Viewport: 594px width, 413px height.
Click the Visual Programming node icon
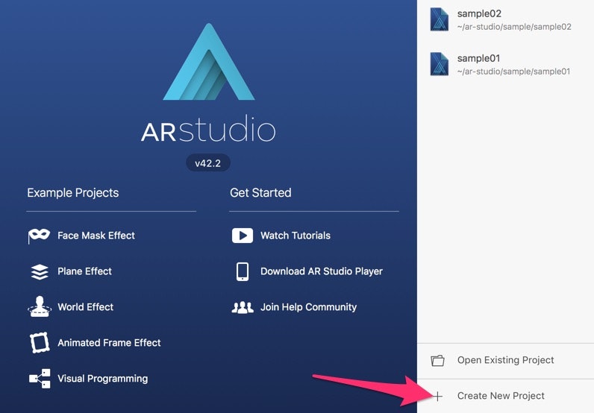tap(40, 378)
